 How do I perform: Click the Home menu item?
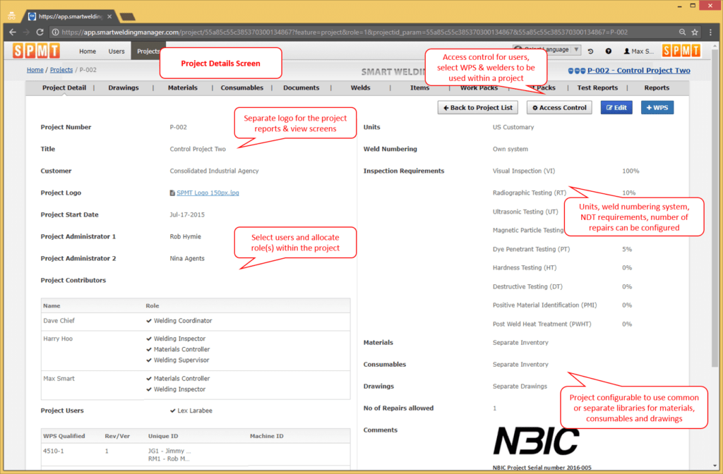[x=88, y=51]
